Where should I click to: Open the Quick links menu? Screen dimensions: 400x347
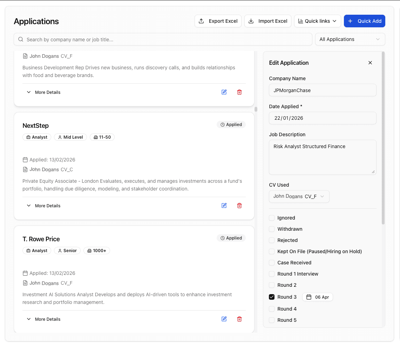[317, 21]
